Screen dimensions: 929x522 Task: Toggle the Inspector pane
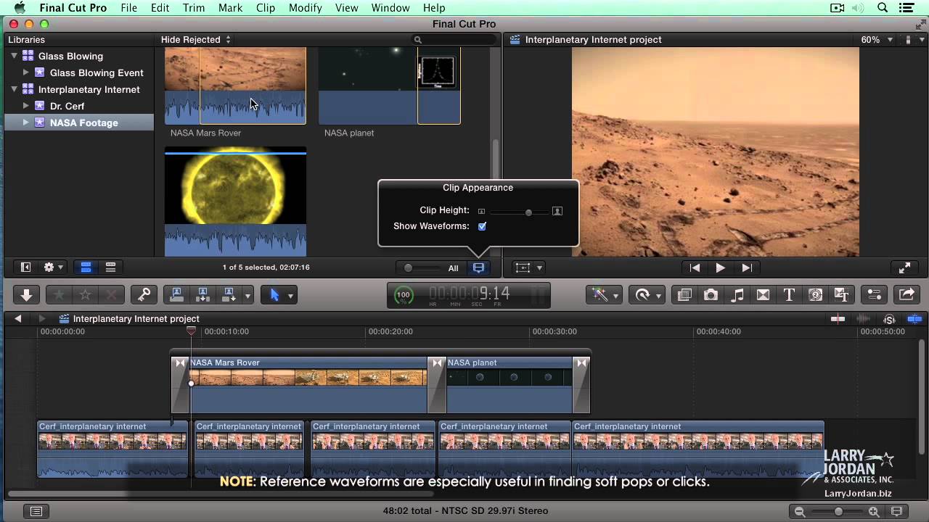click(875, 295)
